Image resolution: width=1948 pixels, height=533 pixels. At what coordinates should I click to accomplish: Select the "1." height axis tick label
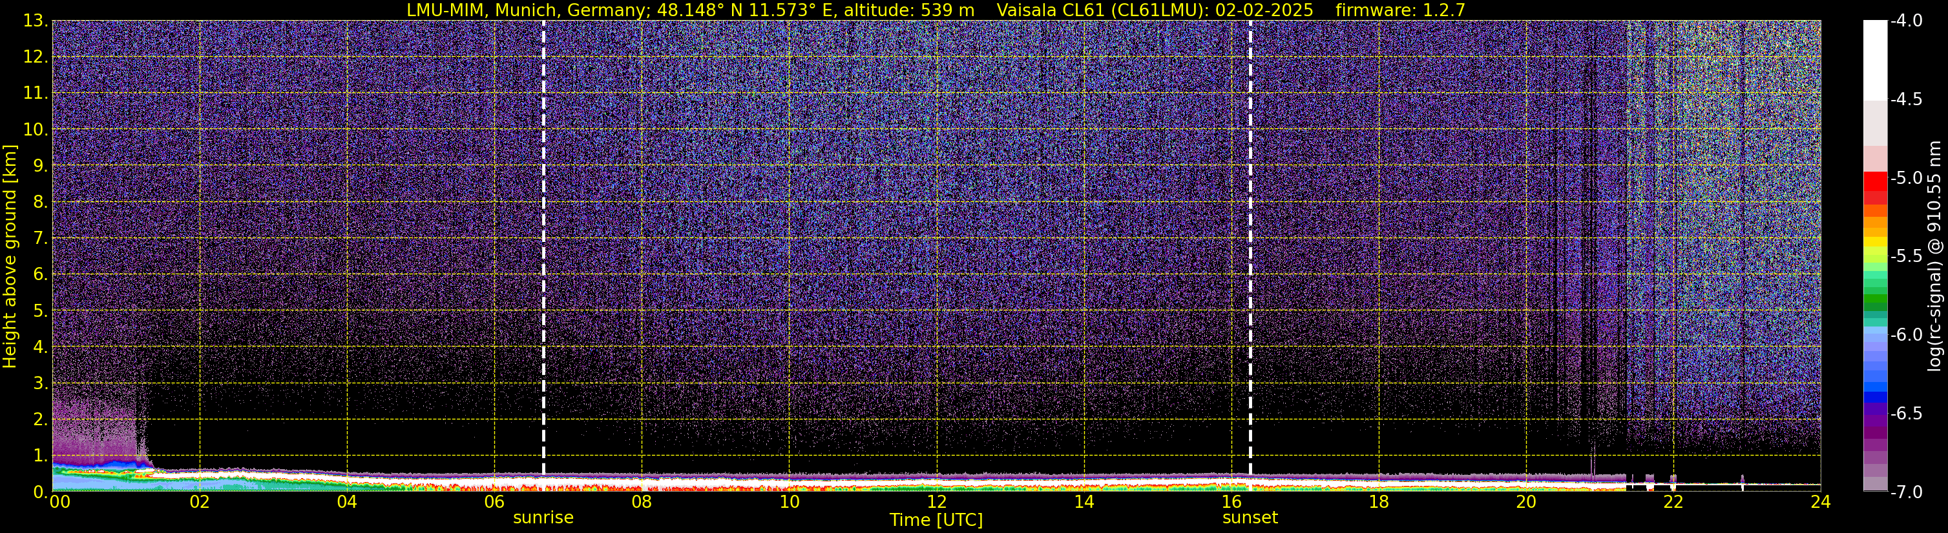(41, 456)
